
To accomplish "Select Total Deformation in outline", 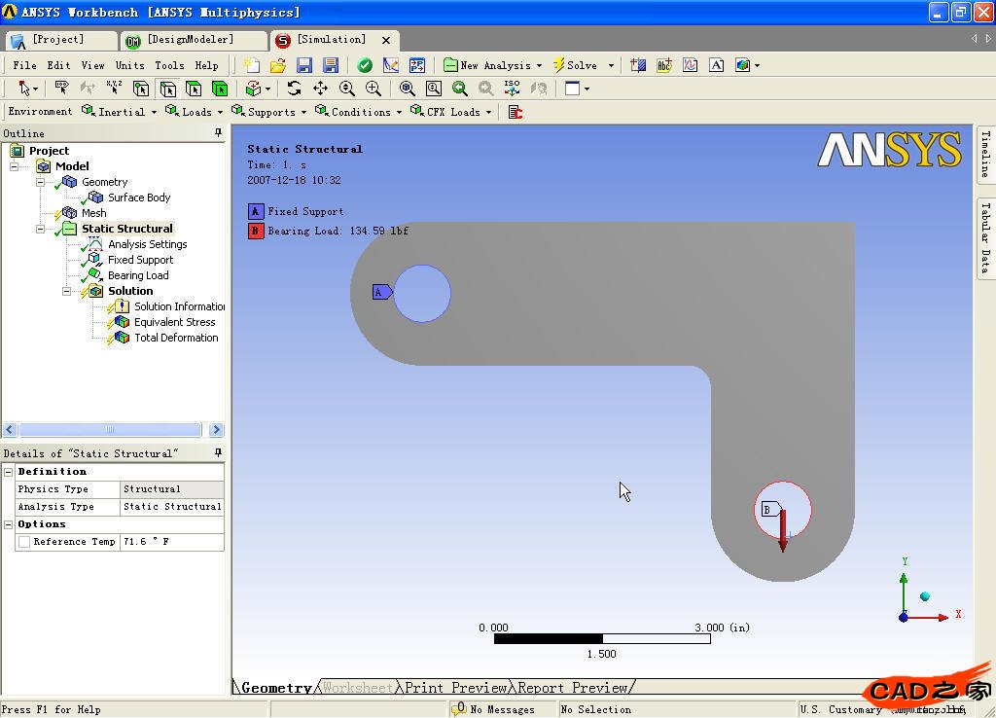I will pyautogui.click(x=176, y=338).
